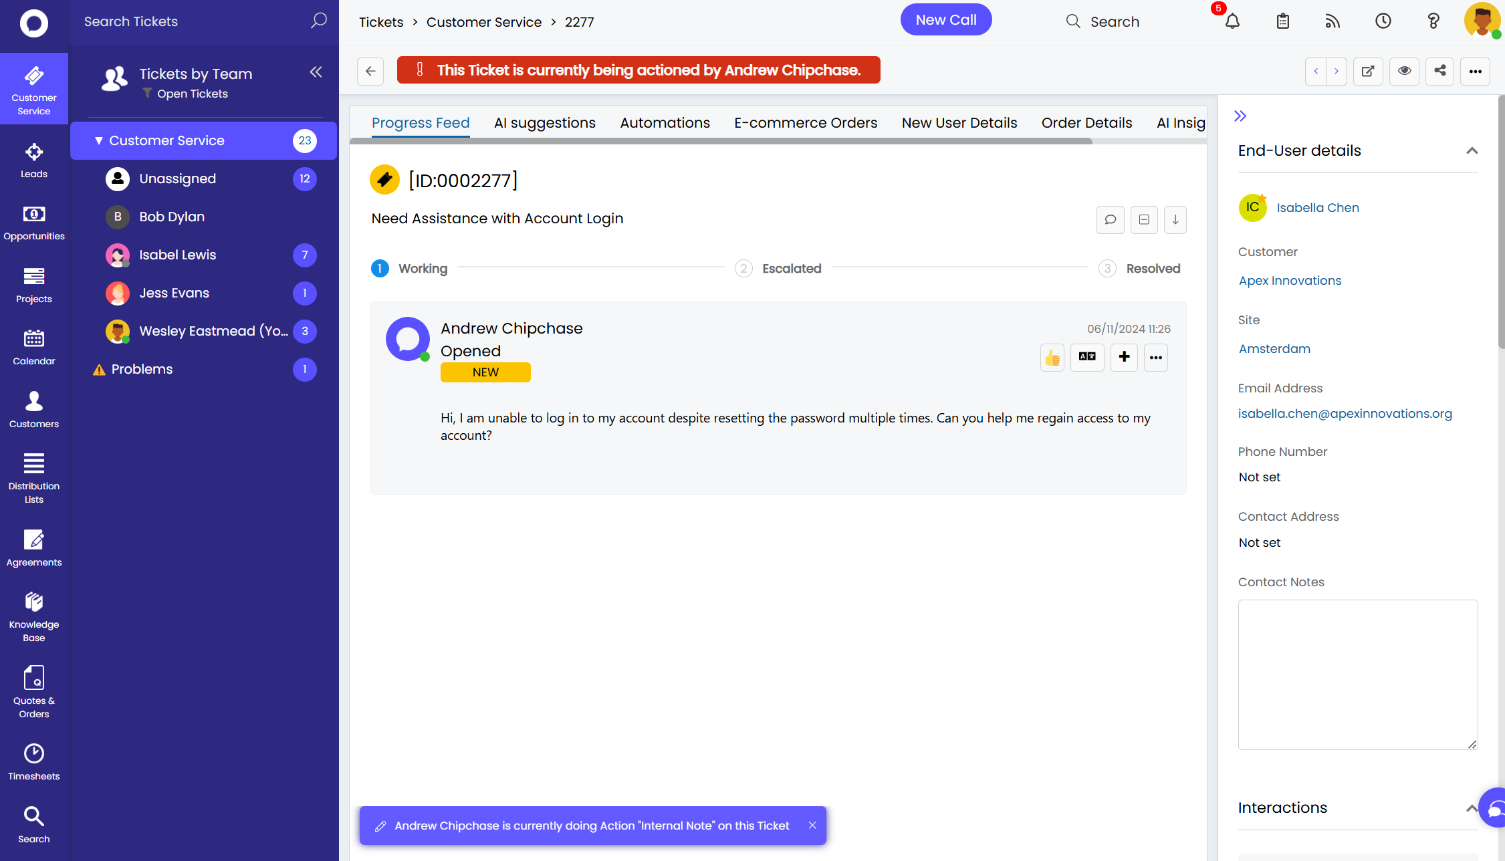Open the share ticket icon
The width and height of the screenshot is (1505, 861).
[x=1439, y=71]
